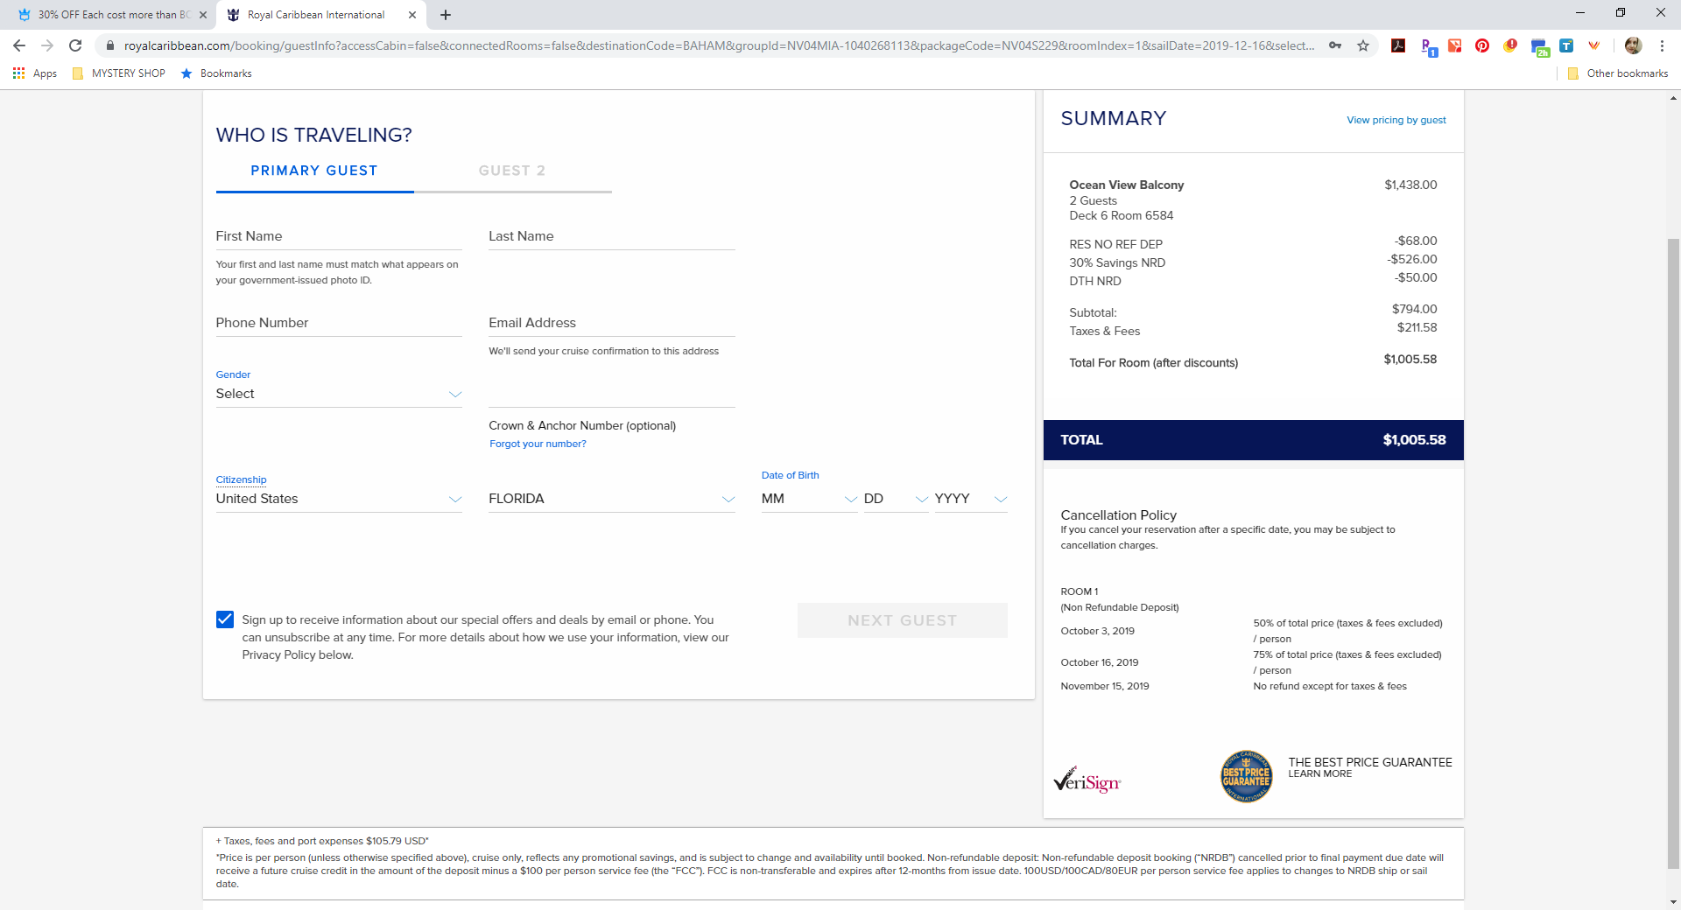The image size is (1681, 910).
Task: Close the 30% OFF tab
Action: [203, 15]
